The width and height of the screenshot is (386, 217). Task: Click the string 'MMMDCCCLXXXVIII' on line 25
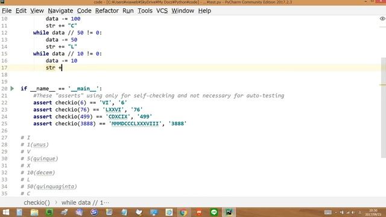coord(135,124)
